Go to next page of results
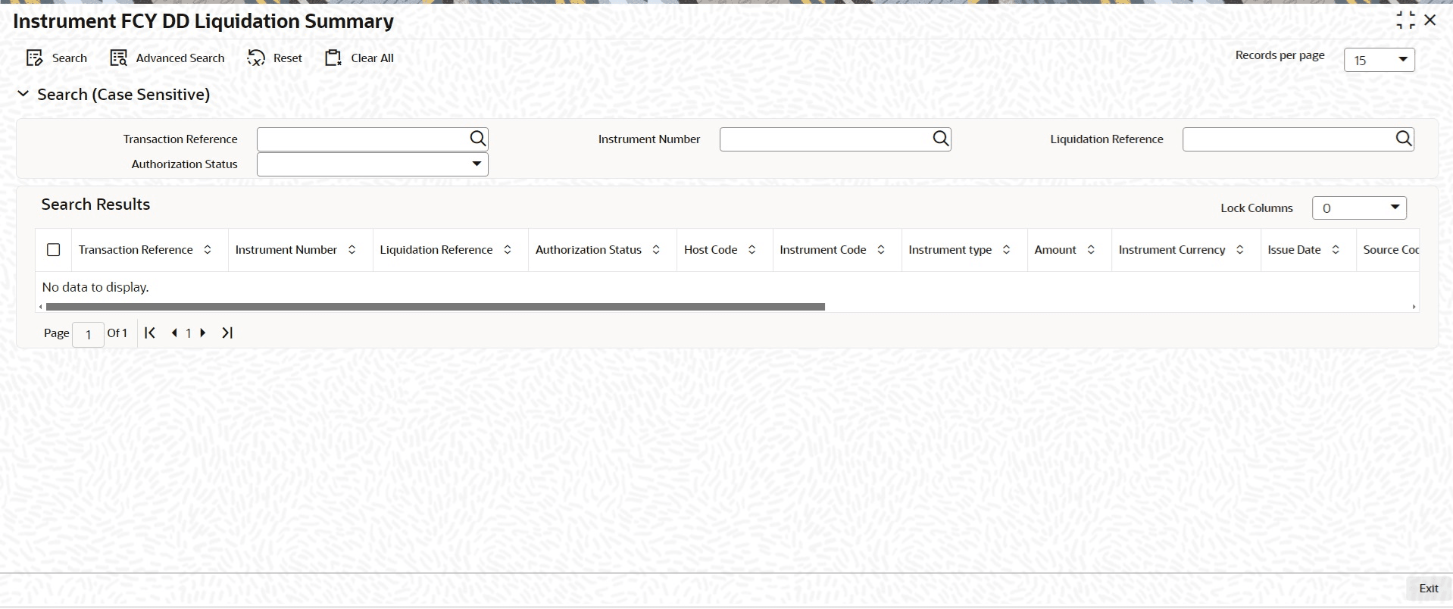Image resolution: width=1453 pixels, height=609 pixels. [202, 333]
